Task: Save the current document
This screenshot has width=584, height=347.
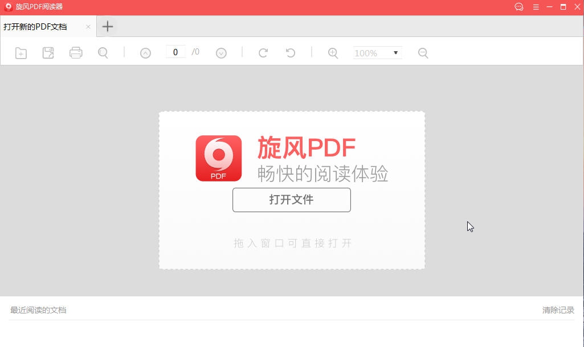Action: pyautogui.click(x=48, y=52)
